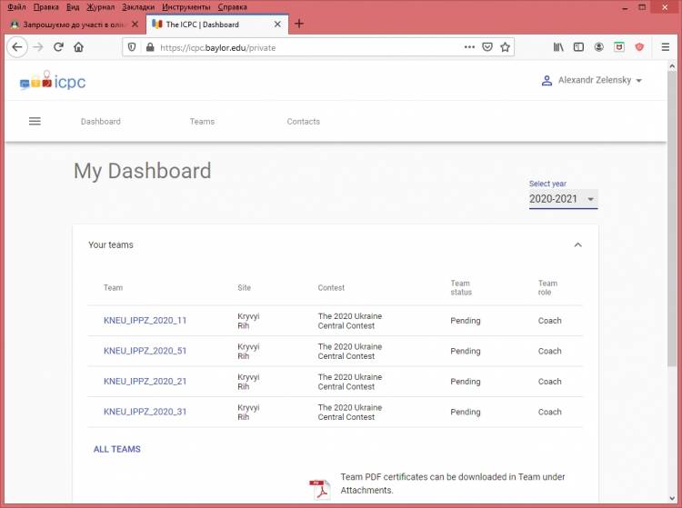The height and width of the screenshot is (508, 682).
Task: Click the ICPC logo
Action: tap(53, 82)
